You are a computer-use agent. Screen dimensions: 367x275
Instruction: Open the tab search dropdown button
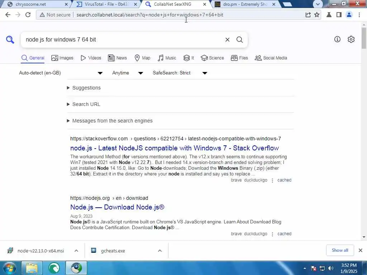(x=318, y=4)
